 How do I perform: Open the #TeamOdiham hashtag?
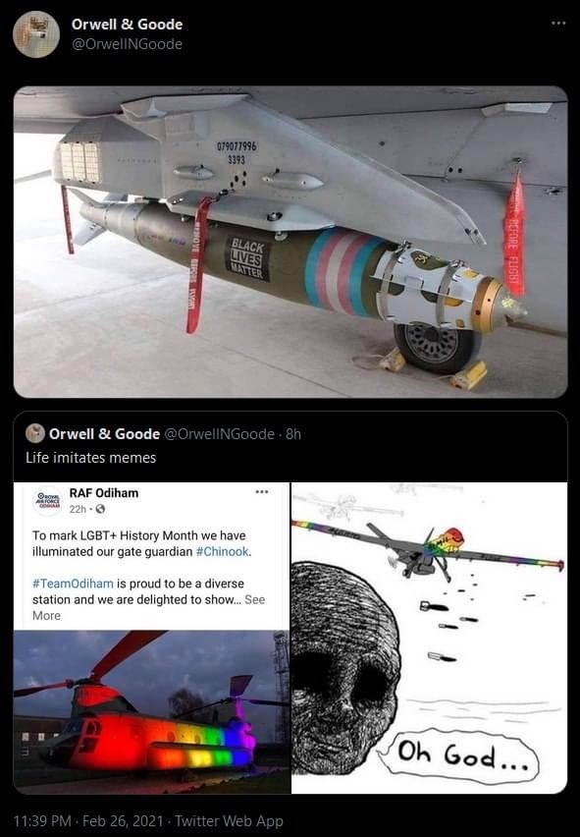tap(73, 584)
